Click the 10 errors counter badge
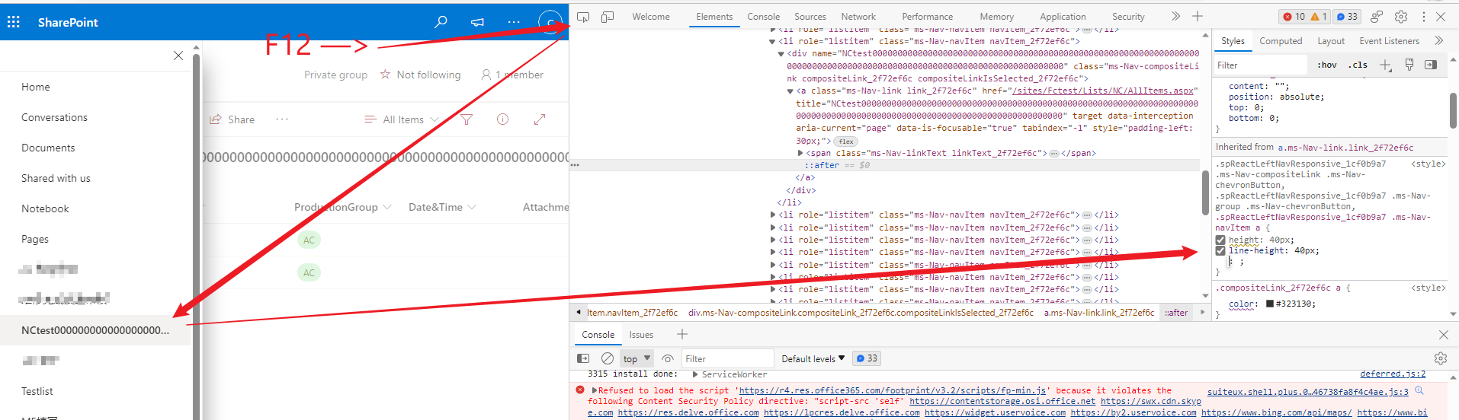Viewport: 1459px width, 420px height. coord(1294,17)
